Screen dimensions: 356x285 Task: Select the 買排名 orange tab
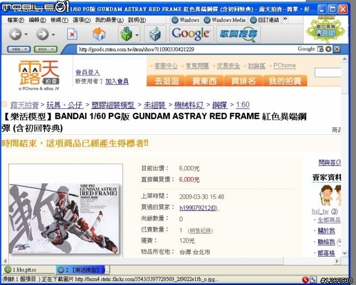click(x=243, y=81)
